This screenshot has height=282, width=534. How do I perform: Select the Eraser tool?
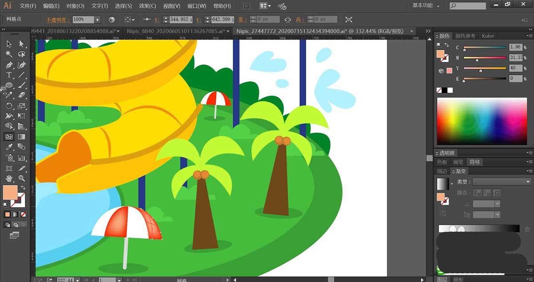tap(21, 95)
